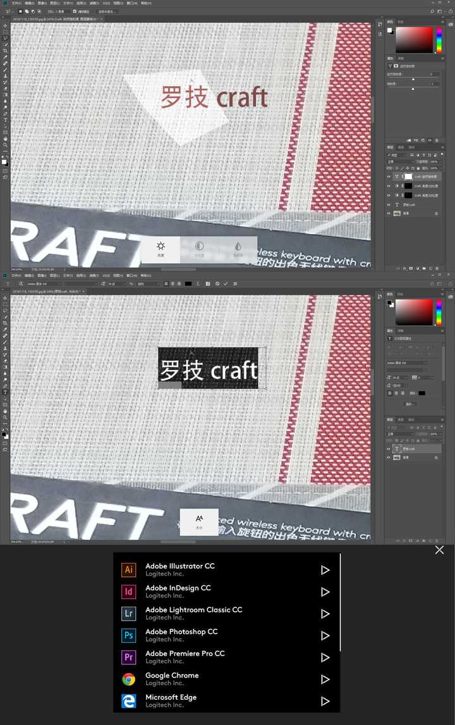The image size is (455, 725).
Task: Click text color swatch in lower options bar
Action: 188,284
